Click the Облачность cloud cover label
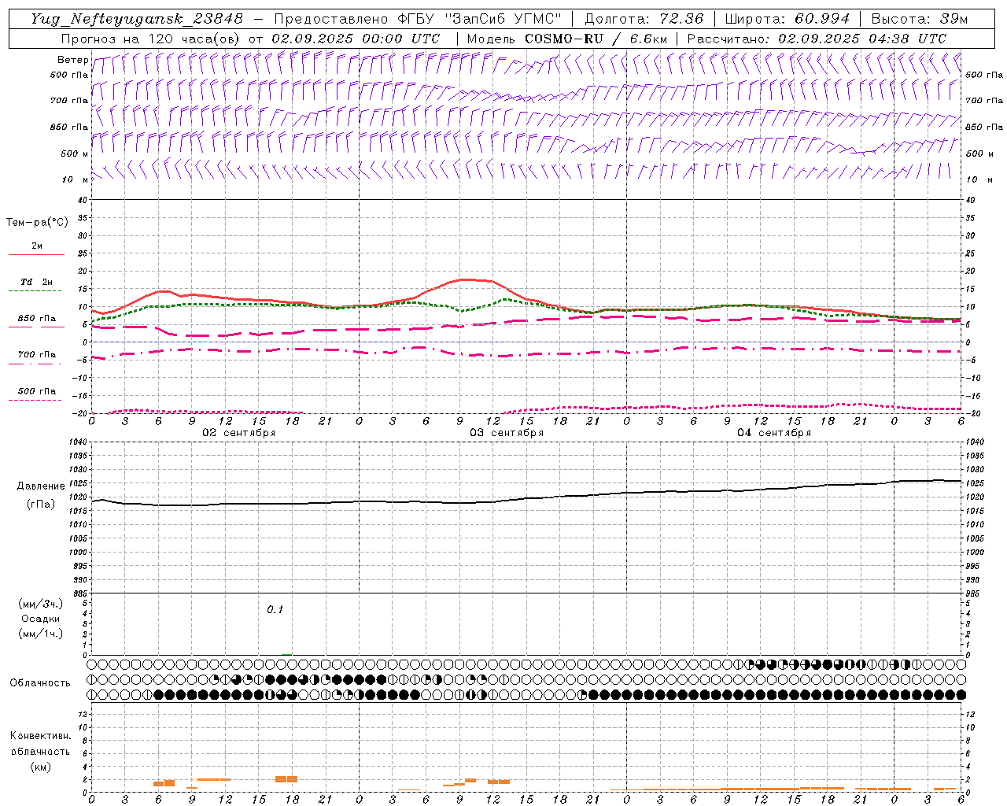 click(40, 683)
